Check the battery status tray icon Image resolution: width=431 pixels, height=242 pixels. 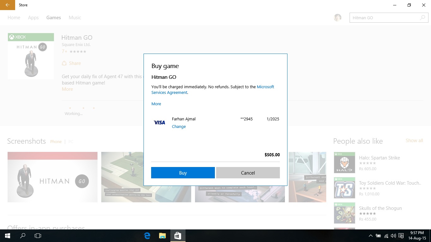pyautogui.click(x=378, y=236)
